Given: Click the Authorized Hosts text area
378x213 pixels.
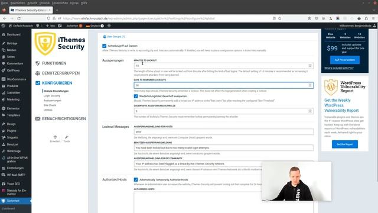Looking at the screenshot, I should coord(223,202).
